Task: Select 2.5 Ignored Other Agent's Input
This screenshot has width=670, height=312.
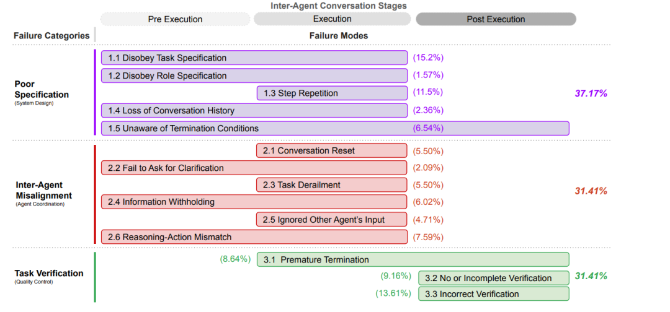Action: 332,219
